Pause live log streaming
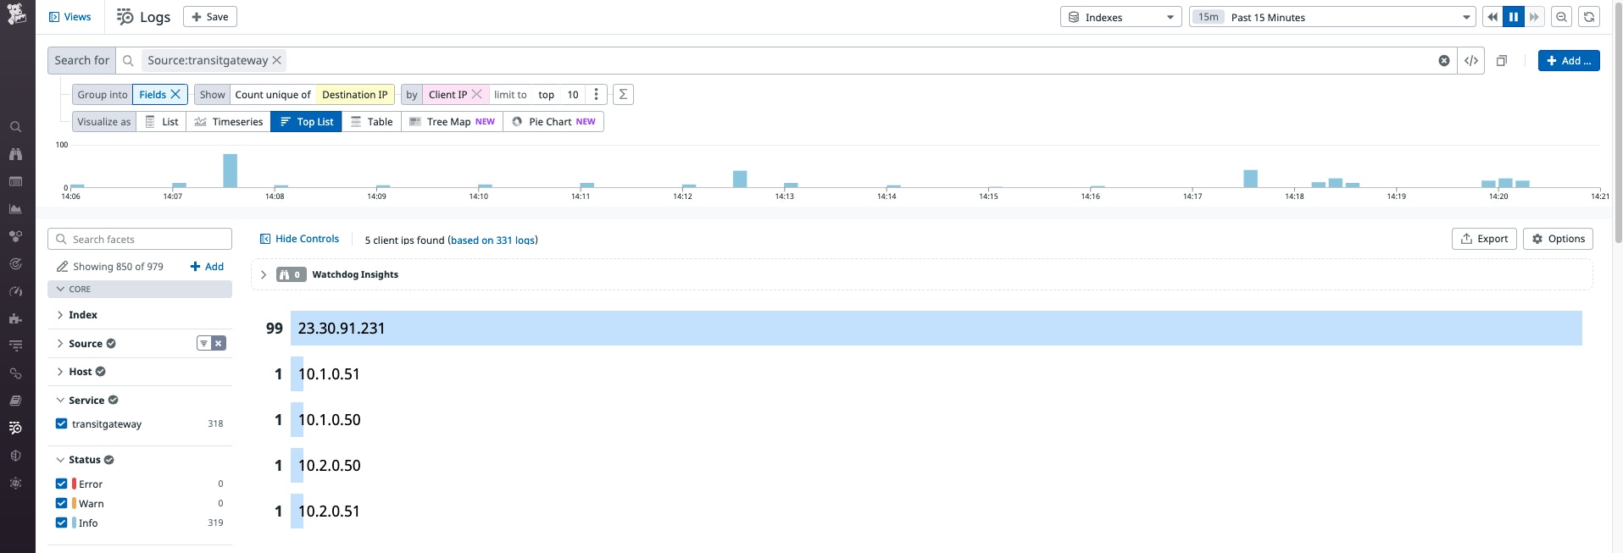The height and width of the screenshot is (553, 1623). (1513, 17)
